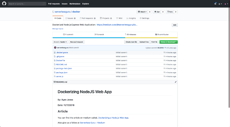Click the server.js file icon

(55, 76)
